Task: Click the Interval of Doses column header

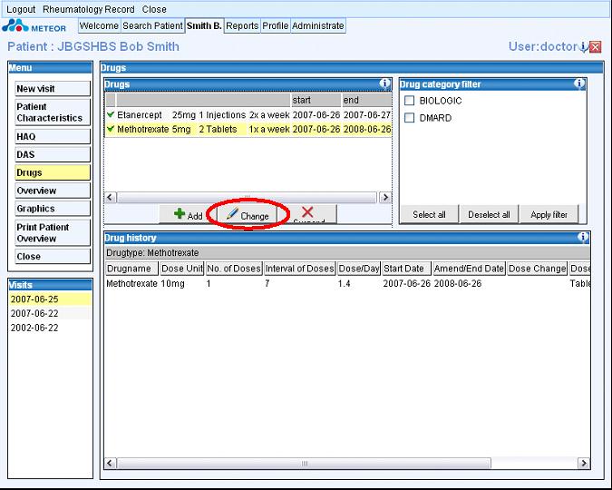Action: [300, 269]
